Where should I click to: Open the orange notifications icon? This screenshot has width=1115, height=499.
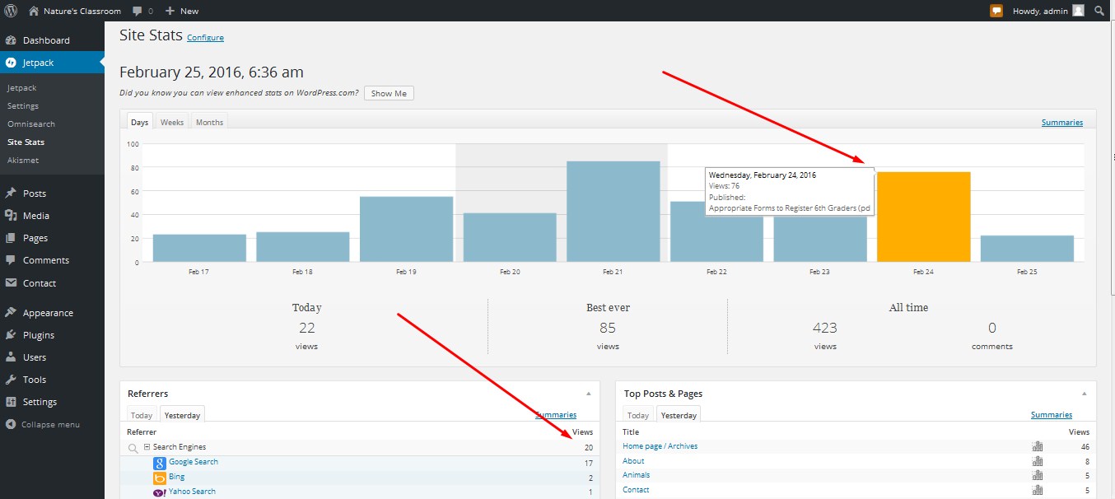pos(996,11)
